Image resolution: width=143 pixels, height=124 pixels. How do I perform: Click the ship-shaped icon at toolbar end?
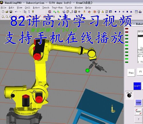(140, 12)
